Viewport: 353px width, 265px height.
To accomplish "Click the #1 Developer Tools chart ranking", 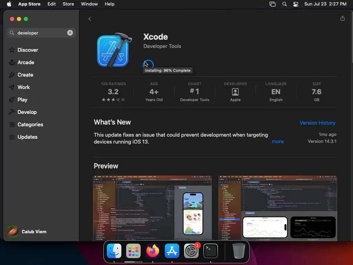I will tap(194, 92).
